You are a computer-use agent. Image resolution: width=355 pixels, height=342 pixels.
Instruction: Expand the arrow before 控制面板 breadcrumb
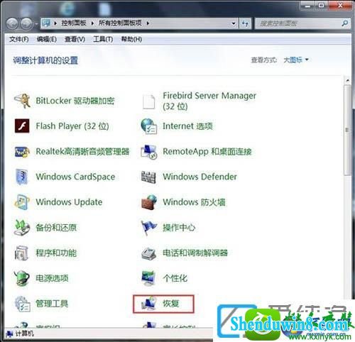[55, 23]
